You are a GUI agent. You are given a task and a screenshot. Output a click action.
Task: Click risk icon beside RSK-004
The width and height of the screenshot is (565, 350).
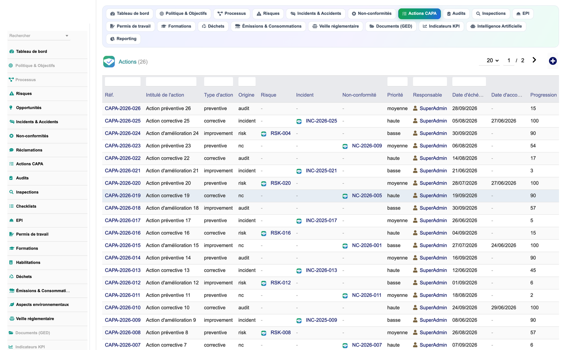tap(264, 134)
